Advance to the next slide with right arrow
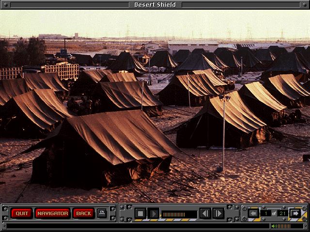This screenshot has width=310, height=232. coord(295,213)
